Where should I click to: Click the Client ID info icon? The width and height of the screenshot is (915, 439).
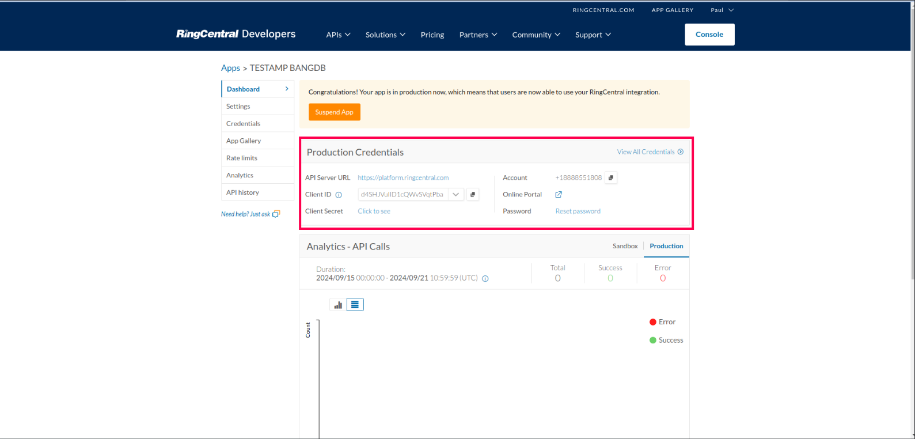tap(339, 195)
